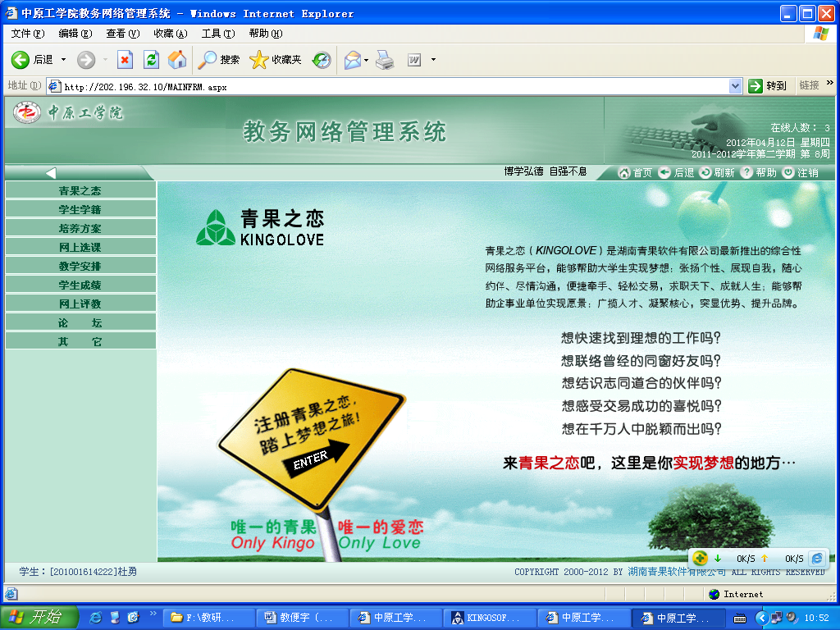Open the History clock icon

point(322,59)
